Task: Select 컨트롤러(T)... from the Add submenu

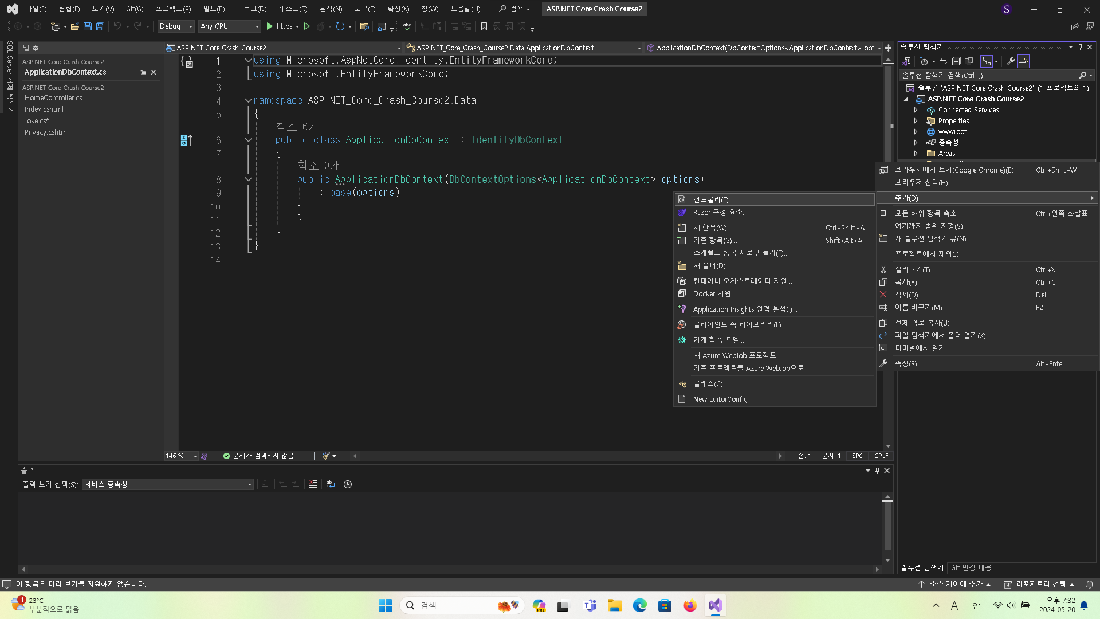Action: point(775,199)
